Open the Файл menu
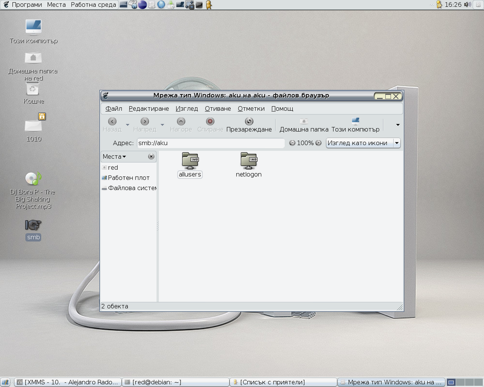Screen dimensions: 484x387 [x=114, y=109]
